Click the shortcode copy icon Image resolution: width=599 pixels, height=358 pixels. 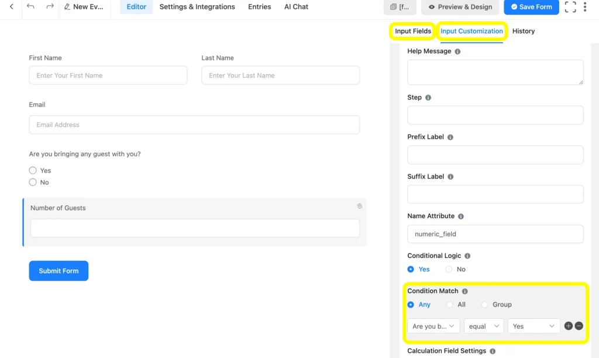pos(393,7)
